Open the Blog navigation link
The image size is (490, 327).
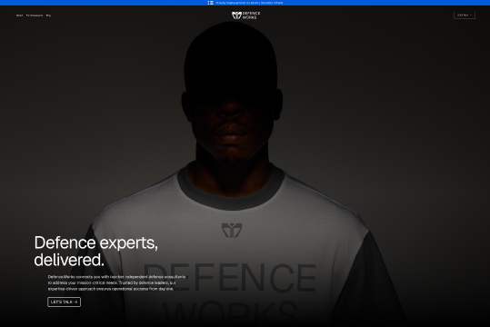point(48,15)
